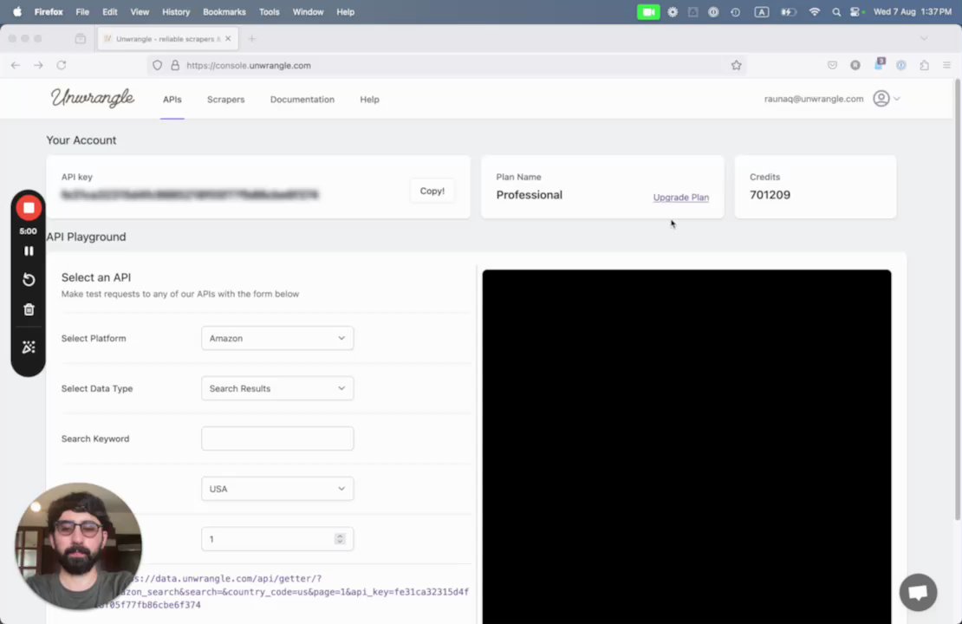This screenshot has width=962, height=624.
Task: Bookmark this page with the star icon
Action: tap(736, 65)
